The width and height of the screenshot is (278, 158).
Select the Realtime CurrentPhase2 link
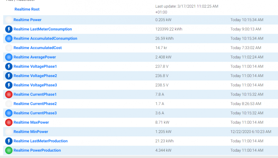[35, 104]
